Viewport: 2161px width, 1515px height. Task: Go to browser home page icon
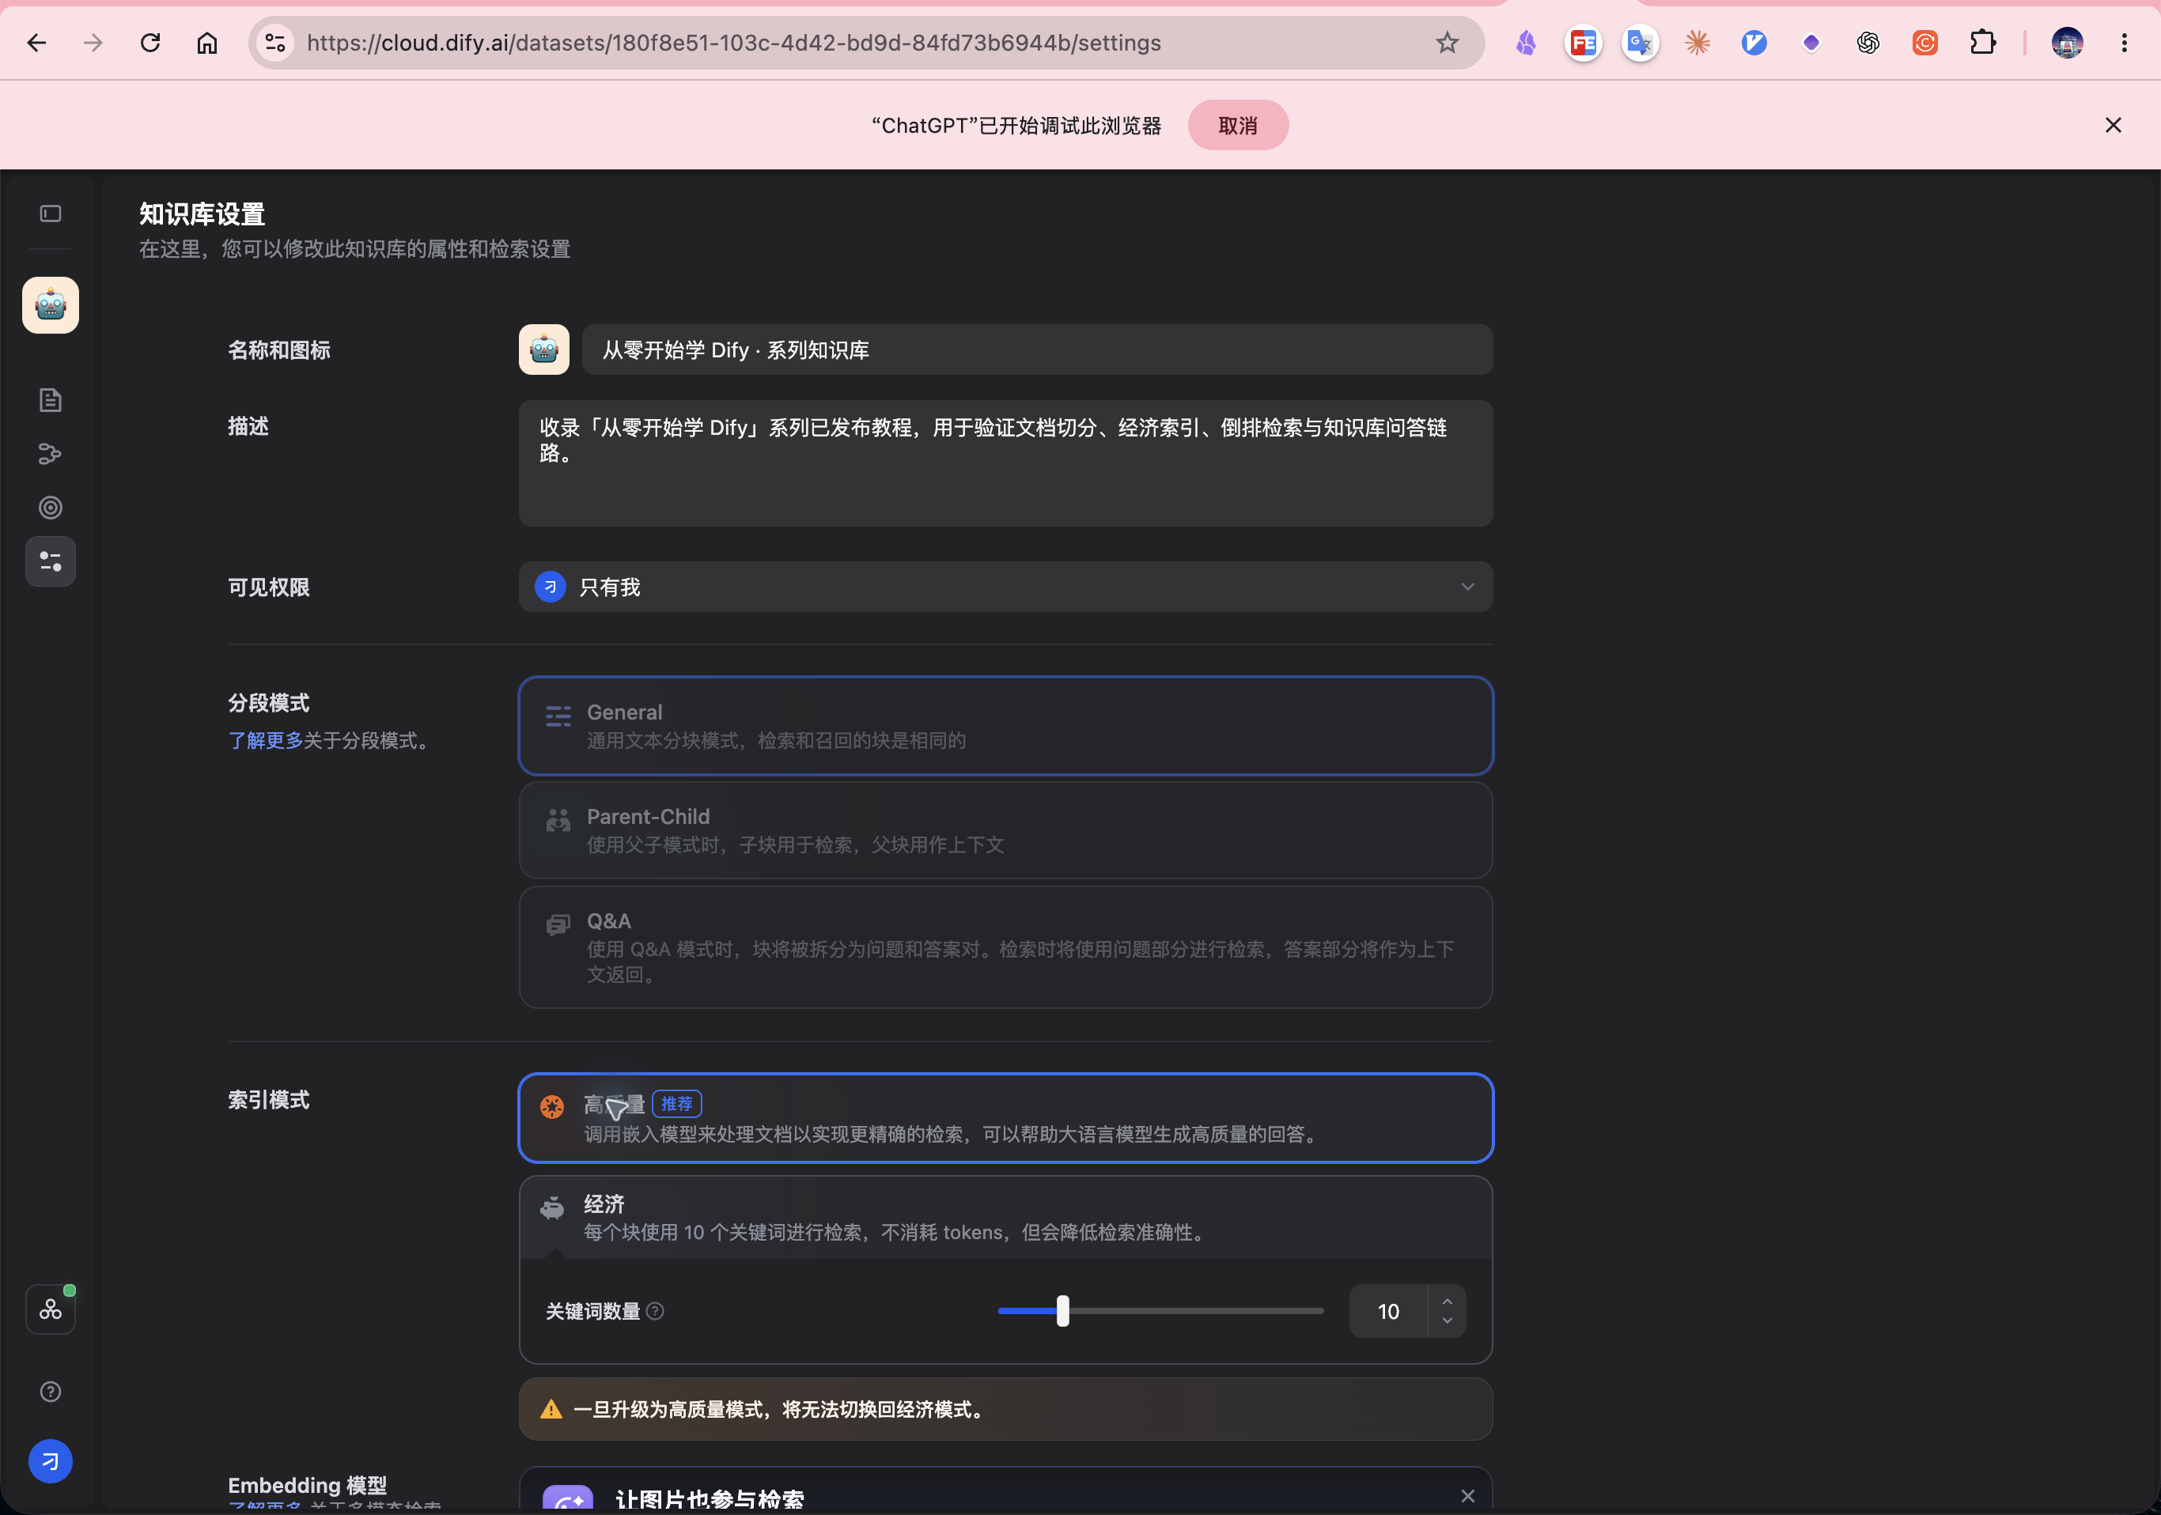click(x=207, y=43)
